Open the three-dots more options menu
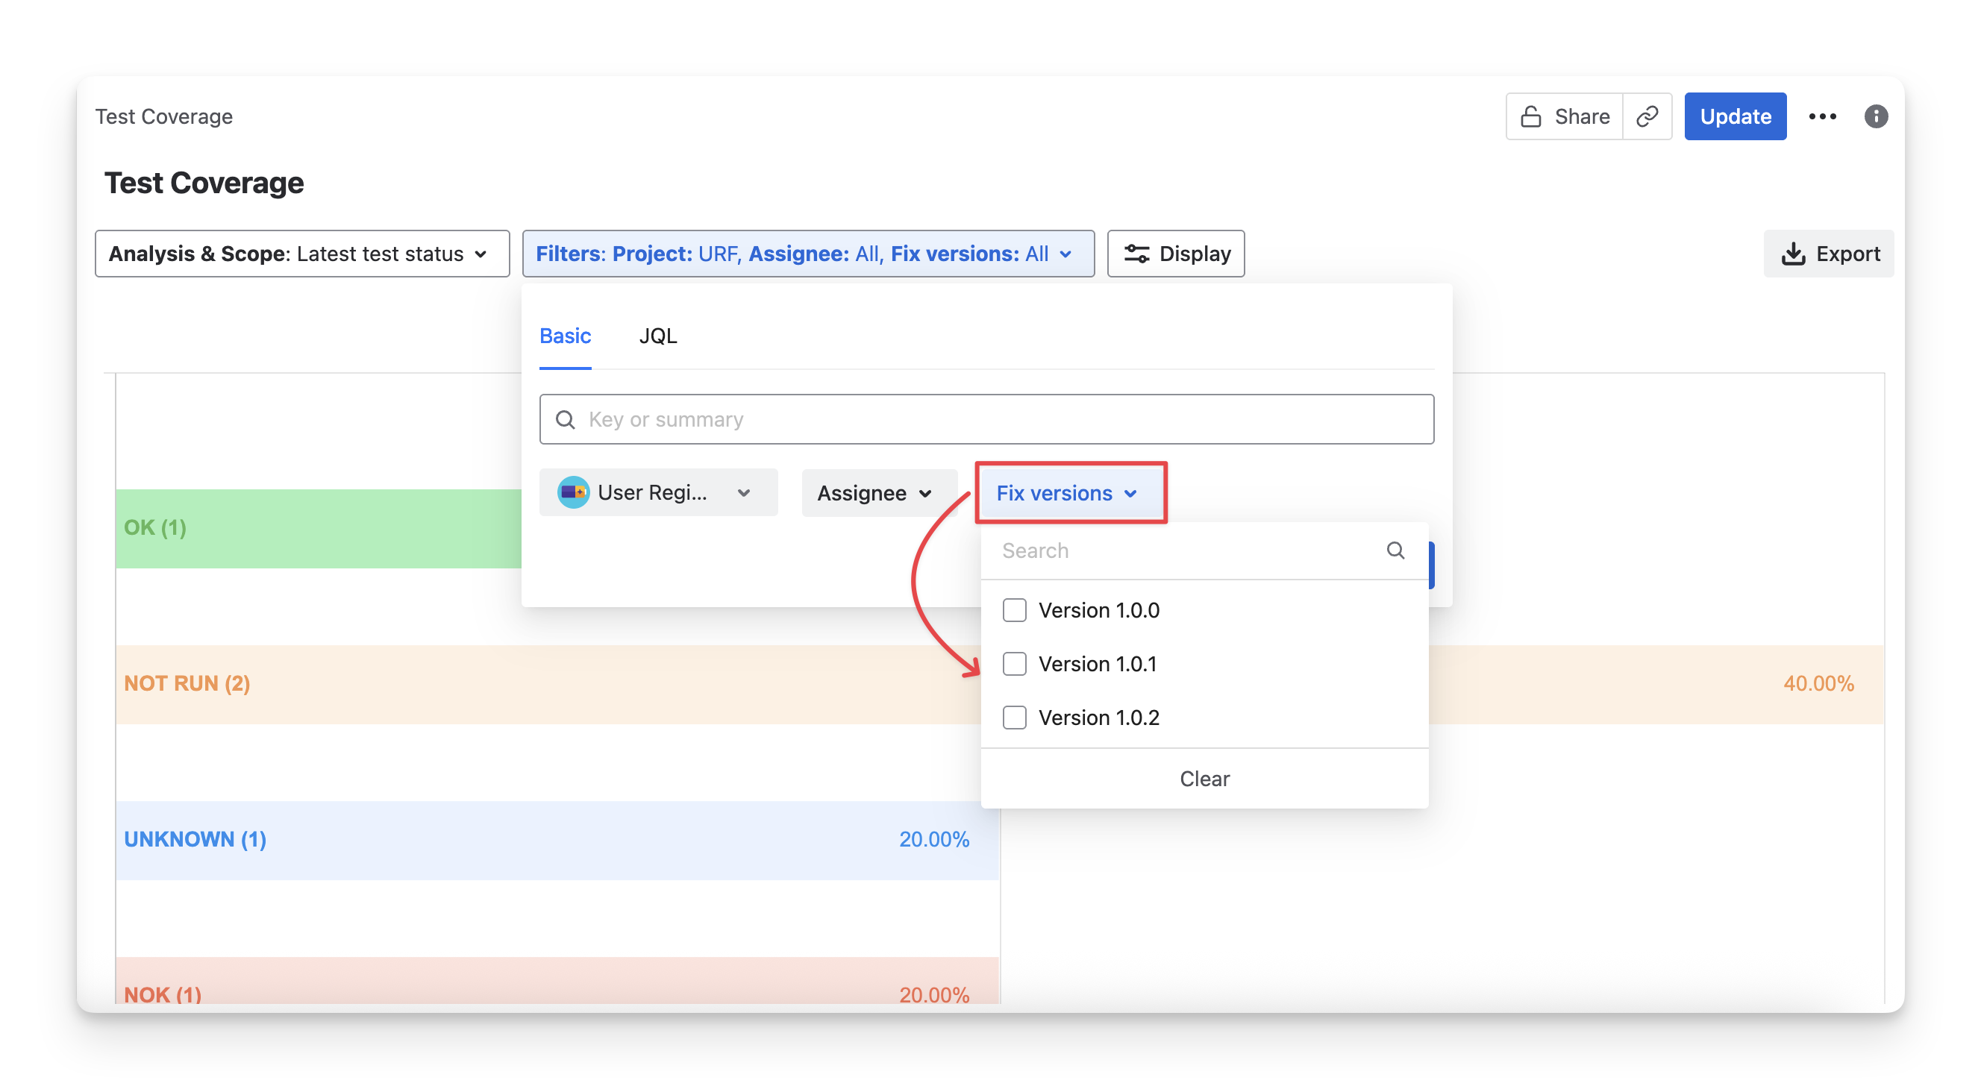This screenshot has width=1981, height=1089. click(1822, 117)
